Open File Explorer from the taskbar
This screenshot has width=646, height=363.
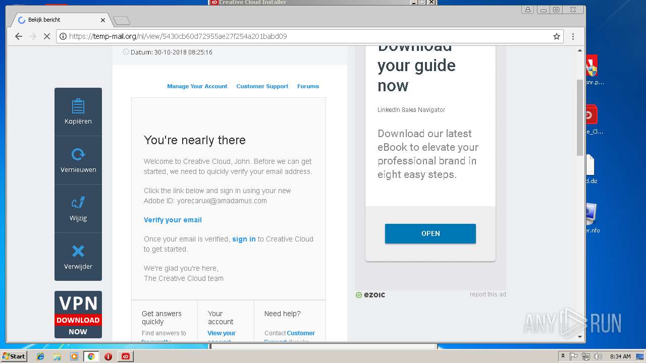(x=57, y=356)
